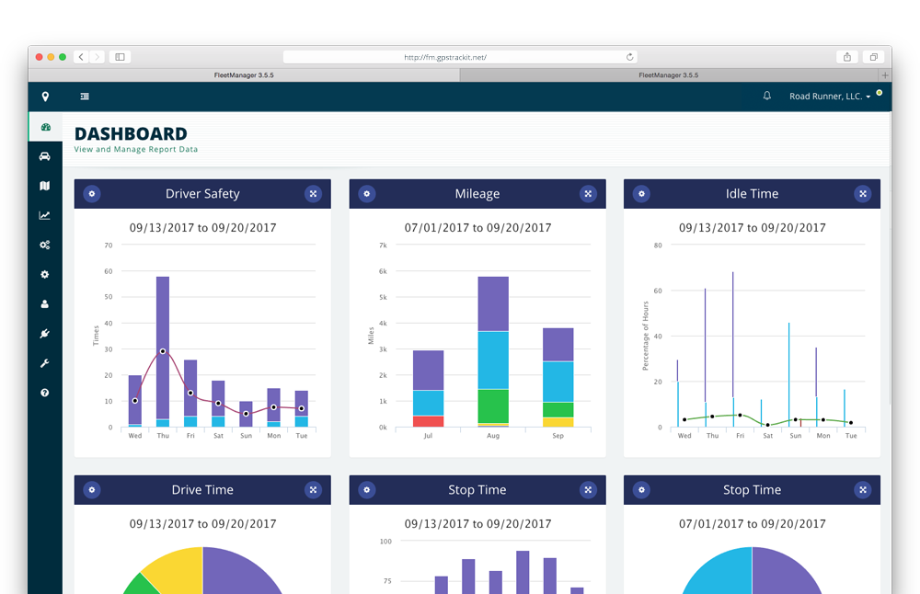
Task: Toggle the sidebar menu list icon
Action: point(85,97)
